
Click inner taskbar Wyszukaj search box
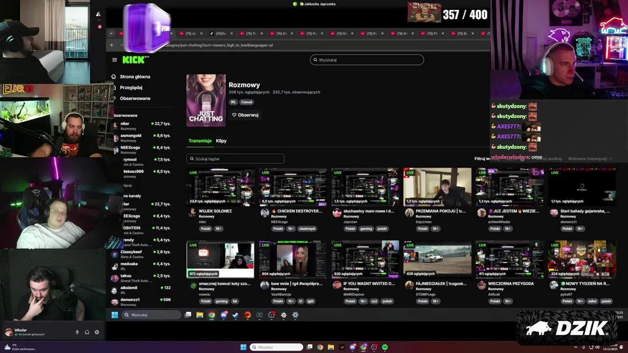click(151, 315)
